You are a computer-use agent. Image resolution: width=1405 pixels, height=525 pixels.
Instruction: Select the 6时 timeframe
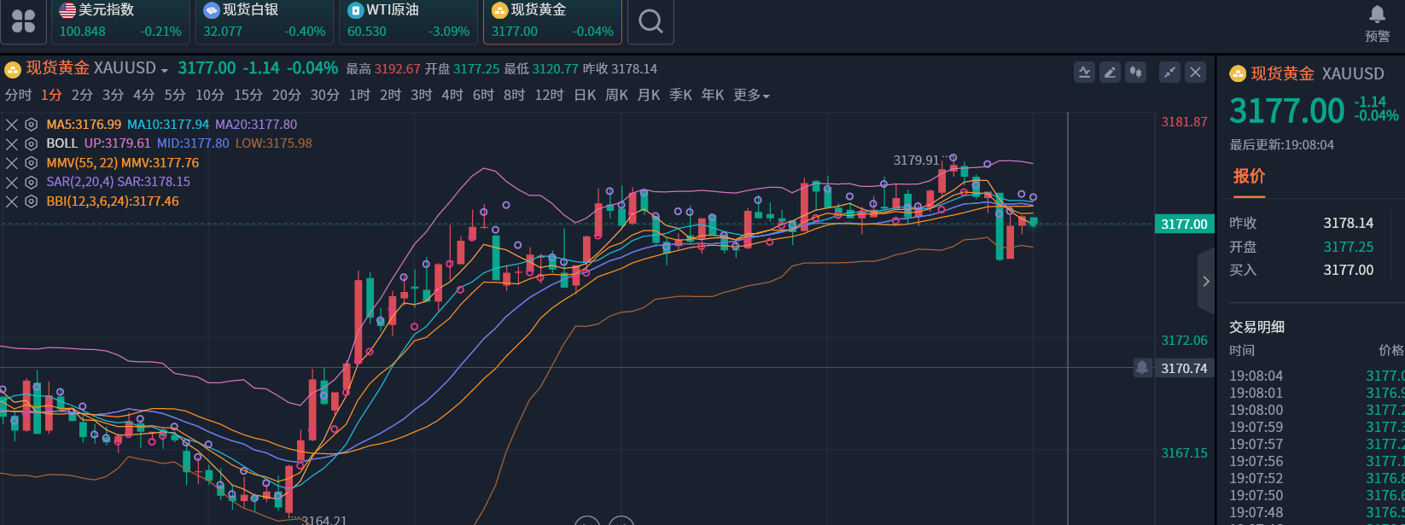(x=483, y=96)
